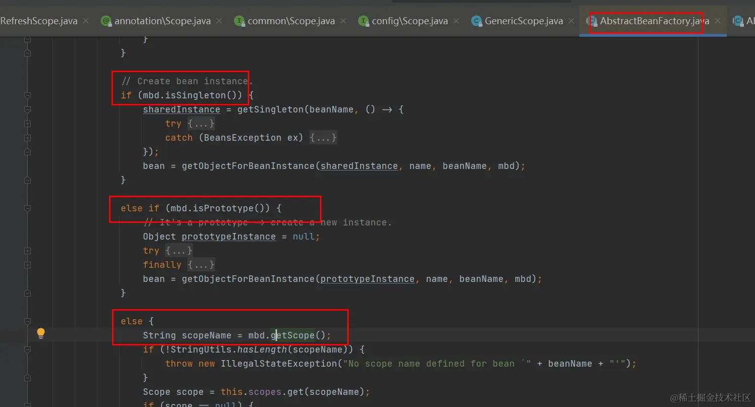Collapse the fold at 'if (mbd.isSingleton())' line
This screenshot has height=407, width=755.
(28, 95)
